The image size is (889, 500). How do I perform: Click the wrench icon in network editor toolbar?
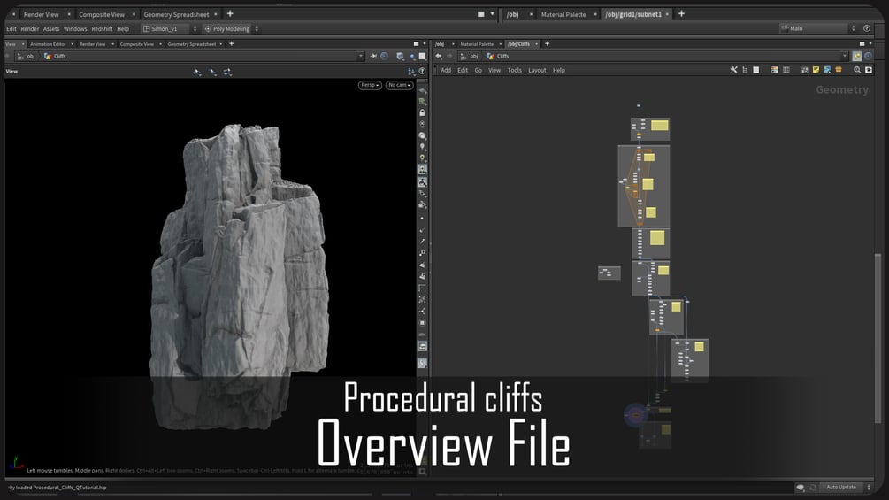(733, 70)
